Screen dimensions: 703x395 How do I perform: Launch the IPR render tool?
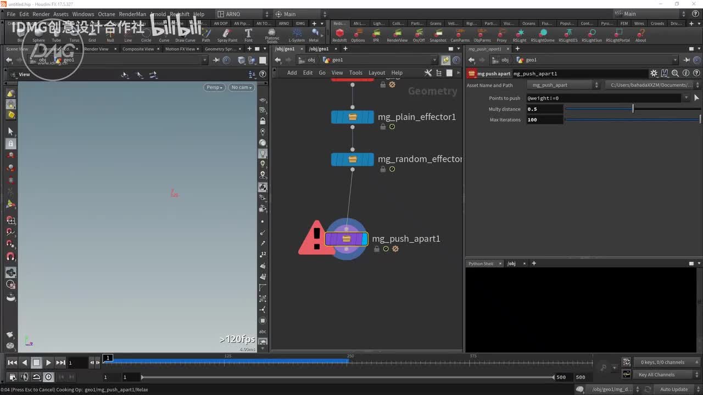pos(376,36)
